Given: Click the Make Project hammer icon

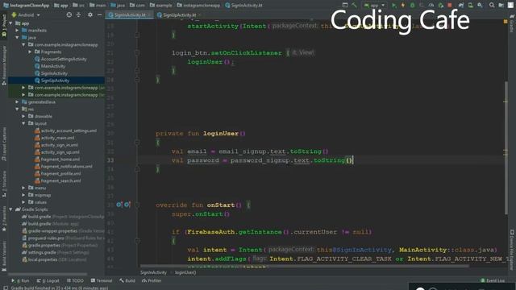Looking at the screenshot, I should 355,6.
